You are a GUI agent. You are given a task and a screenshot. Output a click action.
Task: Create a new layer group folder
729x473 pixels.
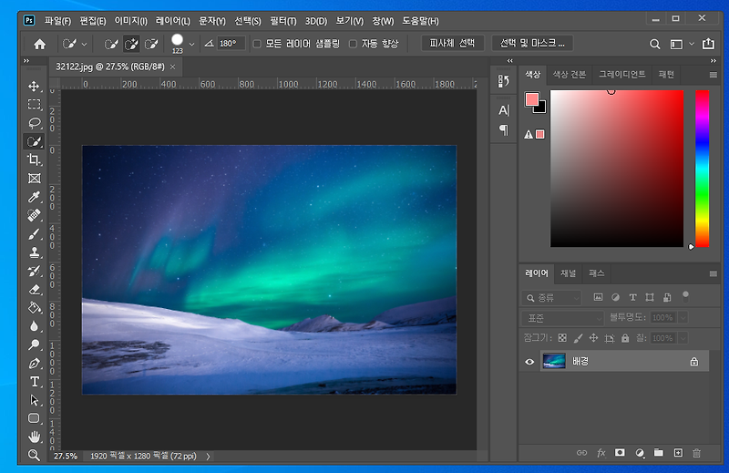click(x=658, y=453)
